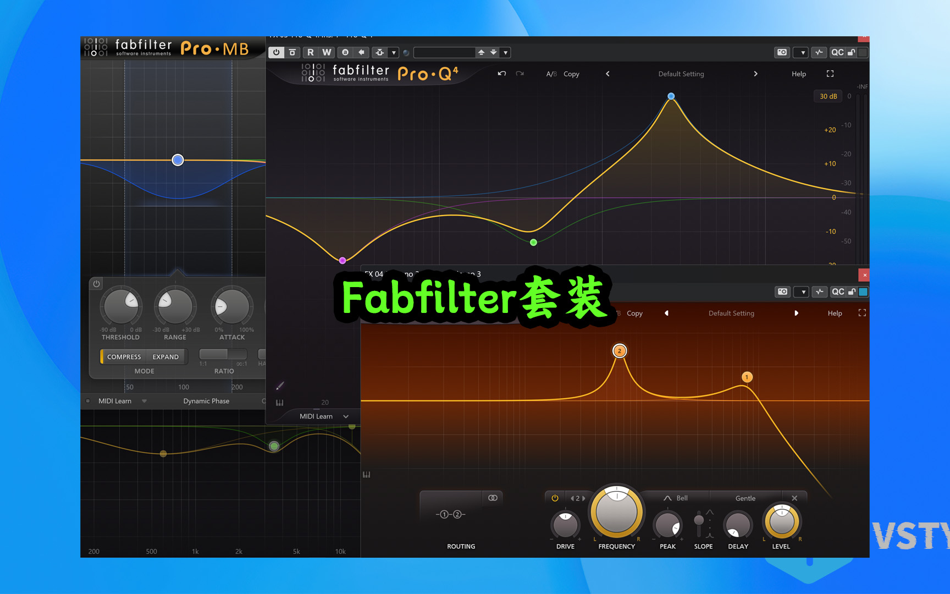Select EXPAND mode in Pro-MB

pos(165,356)
